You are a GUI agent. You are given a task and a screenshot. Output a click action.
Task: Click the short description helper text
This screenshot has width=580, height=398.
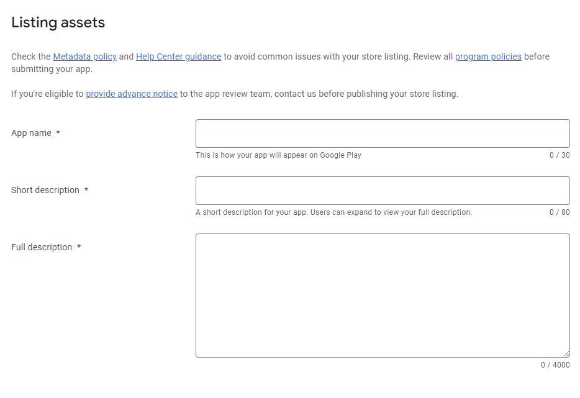tap(333, 212)
